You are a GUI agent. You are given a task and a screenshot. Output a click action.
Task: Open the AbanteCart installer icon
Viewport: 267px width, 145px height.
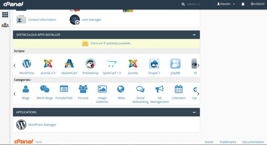tap(69, 64)
